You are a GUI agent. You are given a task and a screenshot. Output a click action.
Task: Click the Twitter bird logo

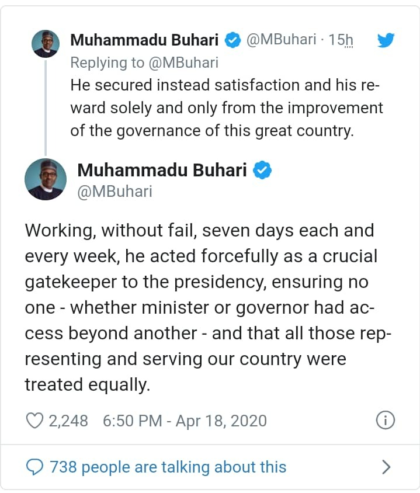387,40
